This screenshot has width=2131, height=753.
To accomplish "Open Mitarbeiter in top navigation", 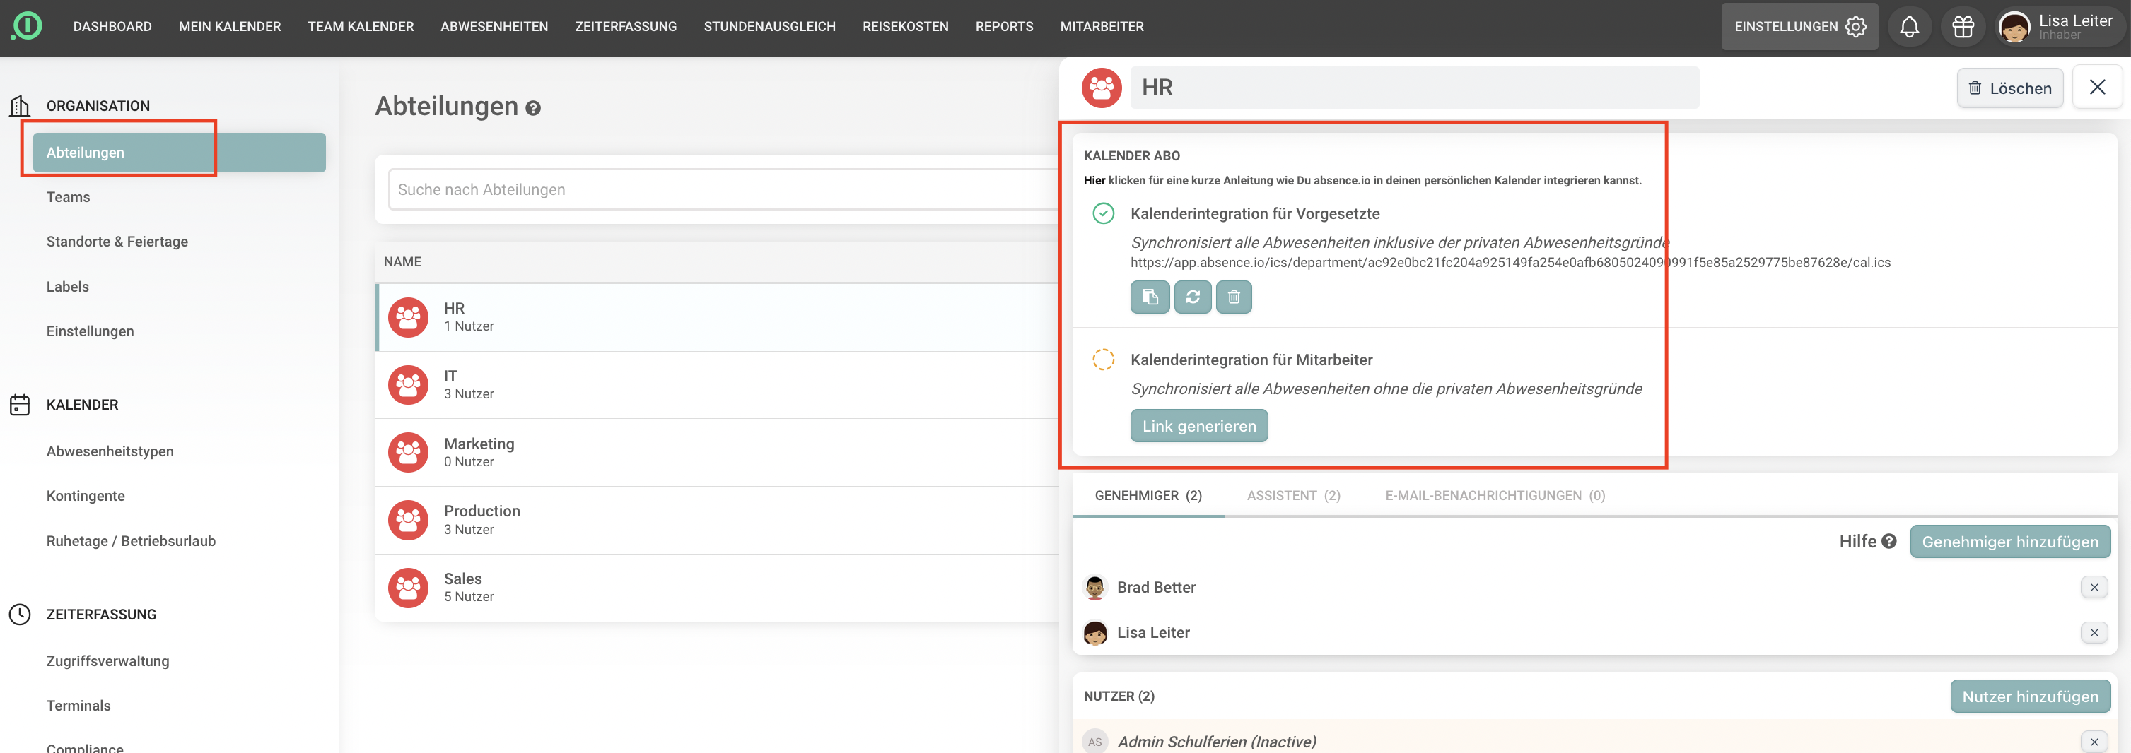I will [1102, 26].
